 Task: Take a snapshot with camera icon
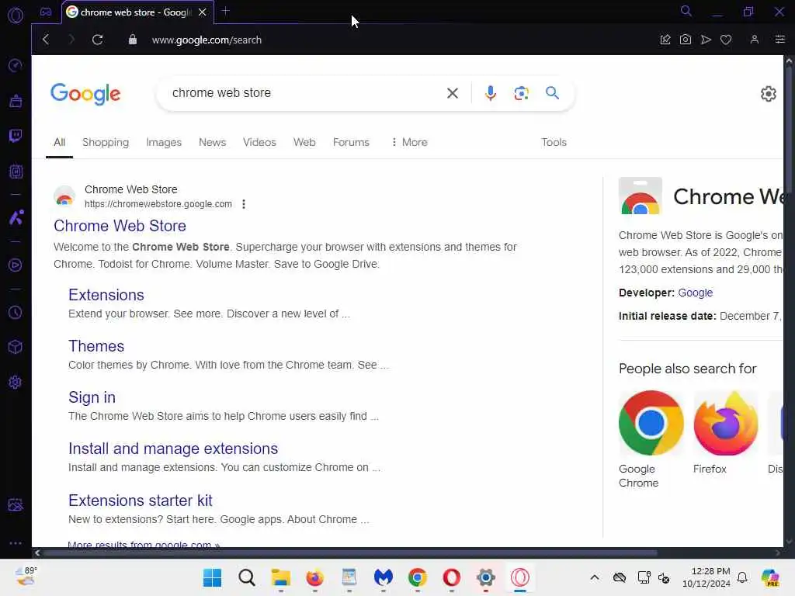(x=686, y=40)
